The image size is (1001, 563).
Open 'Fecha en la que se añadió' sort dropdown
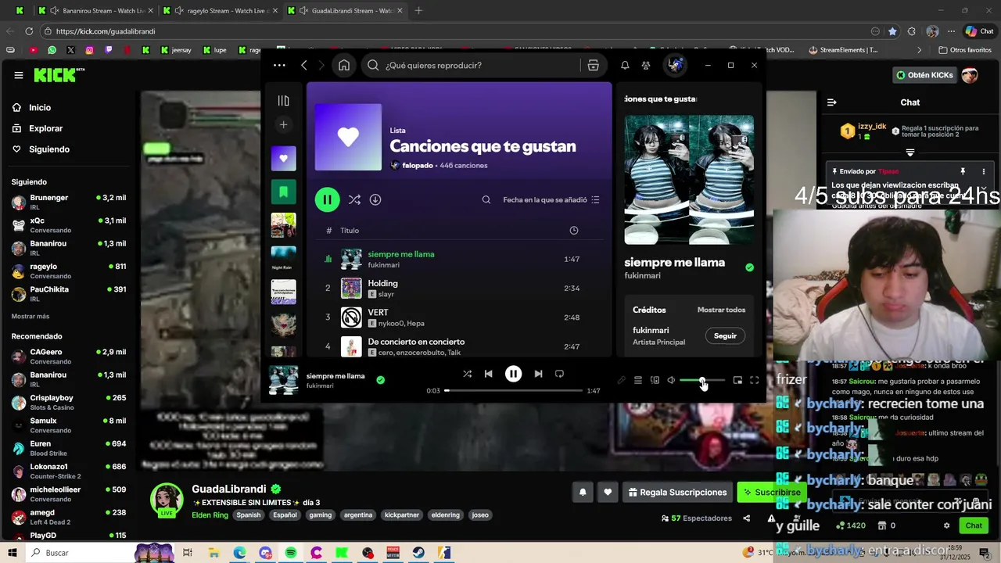point(551,199)
